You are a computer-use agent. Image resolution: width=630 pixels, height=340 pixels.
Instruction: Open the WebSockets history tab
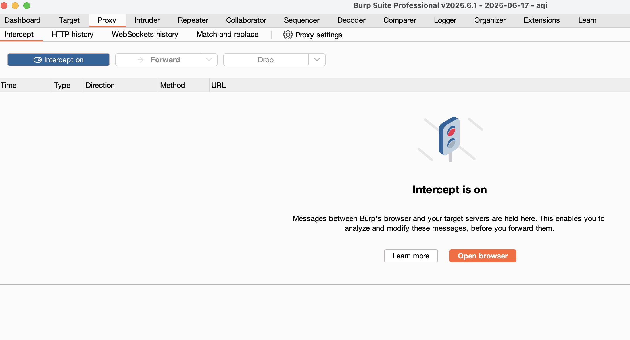click(145, 35)
